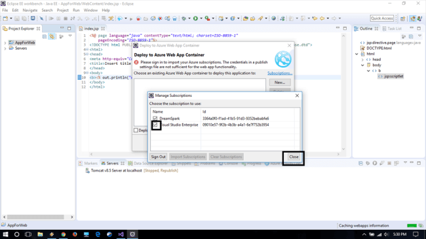Image resolution: width=426 pixels, height=239 pixels.
Task: Open the Project menu
Action: tap(62, 10)
